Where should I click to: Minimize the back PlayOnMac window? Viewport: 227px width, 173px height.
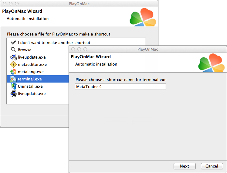pos(11,4)
